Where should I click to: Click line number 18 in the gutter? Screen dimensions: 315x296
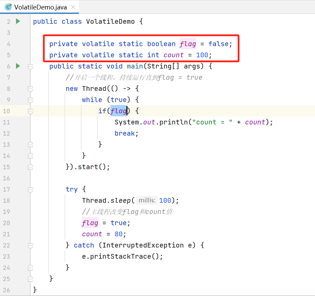pyautogui.click(x=6, y=201)
